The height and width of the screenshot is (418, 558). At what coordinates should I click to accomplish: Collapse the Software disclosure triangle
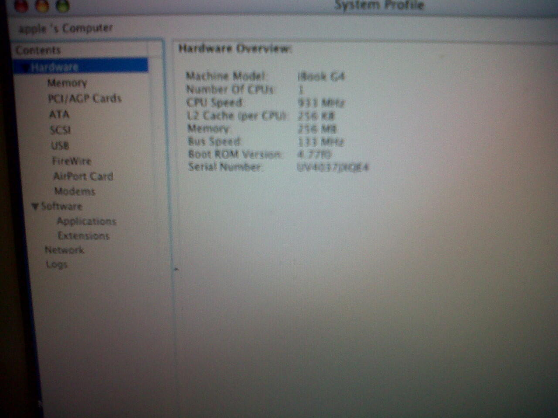(x=35, y=207)
